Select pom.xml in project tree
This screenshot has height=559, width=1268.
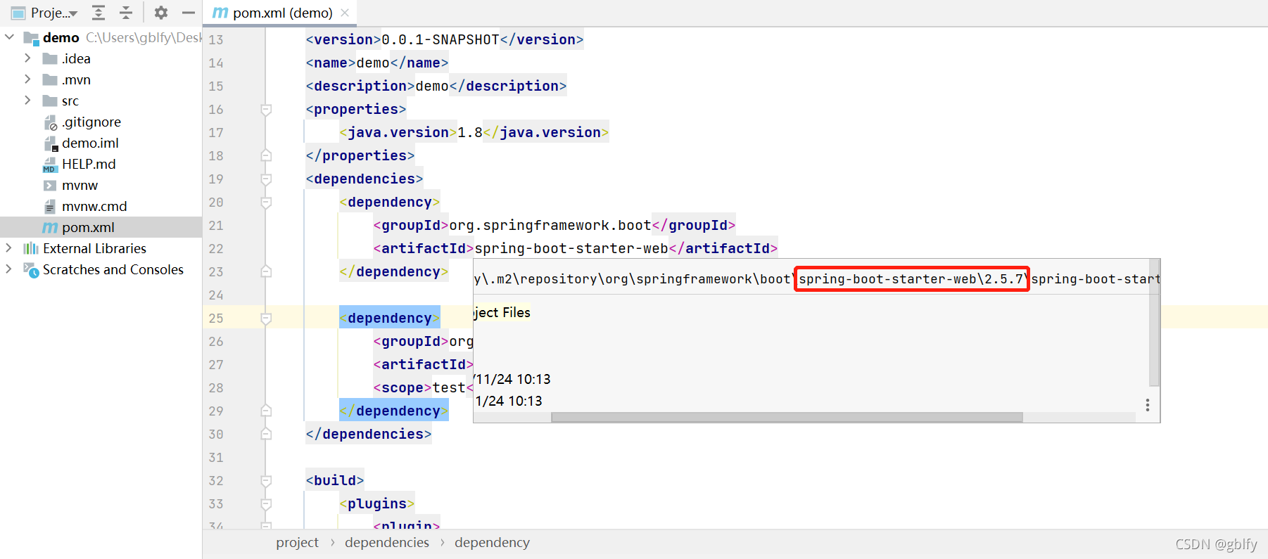pos(88,227)
